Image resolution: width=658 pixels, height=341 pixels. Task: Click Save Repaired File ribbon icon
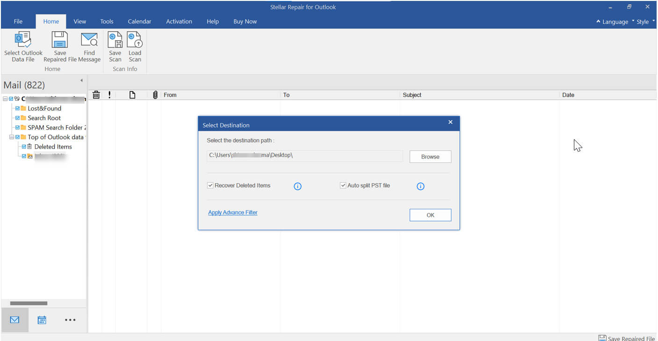(x=60, y=40)
